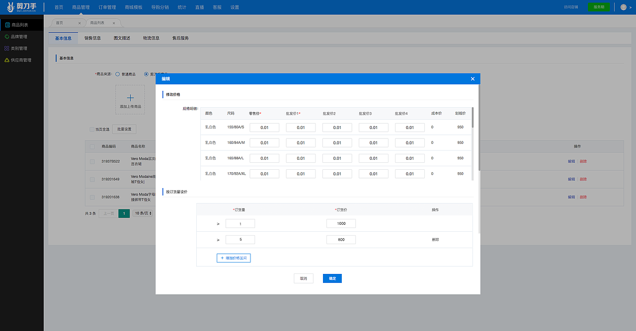
Task: Click 编辑 link for product 31937B522
Action: 571,161
